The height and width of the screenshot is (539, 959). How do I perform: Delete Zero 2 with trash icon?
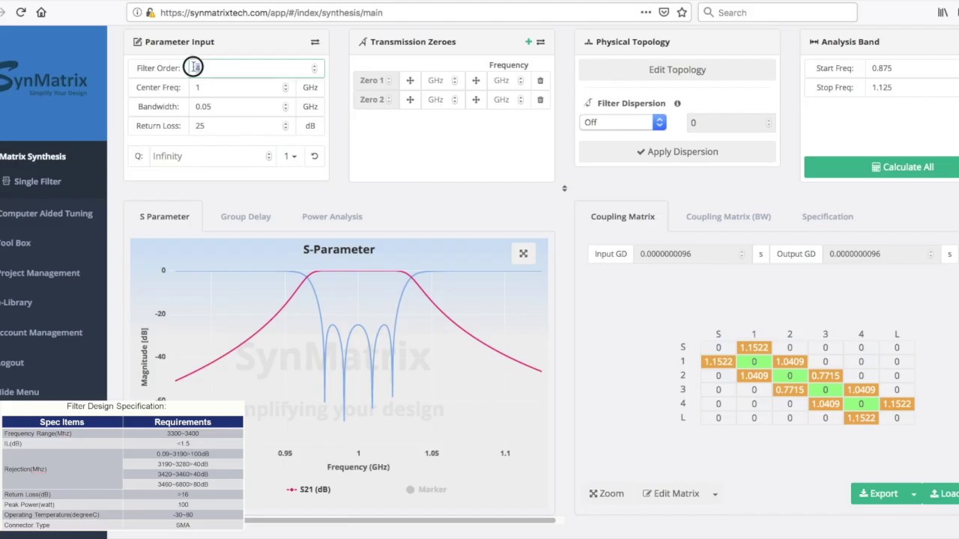(x=540, y=100)
